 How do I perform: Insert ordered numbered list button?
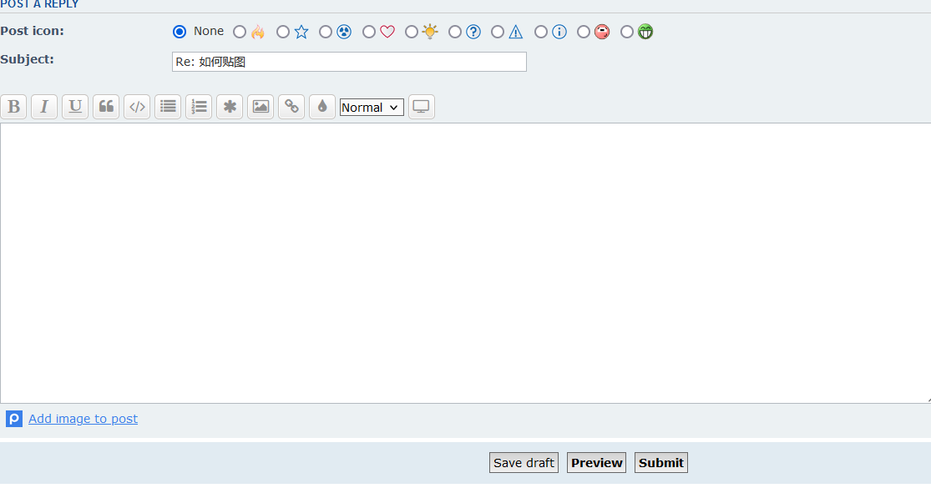pyautogui.click(x=199, y=107)
